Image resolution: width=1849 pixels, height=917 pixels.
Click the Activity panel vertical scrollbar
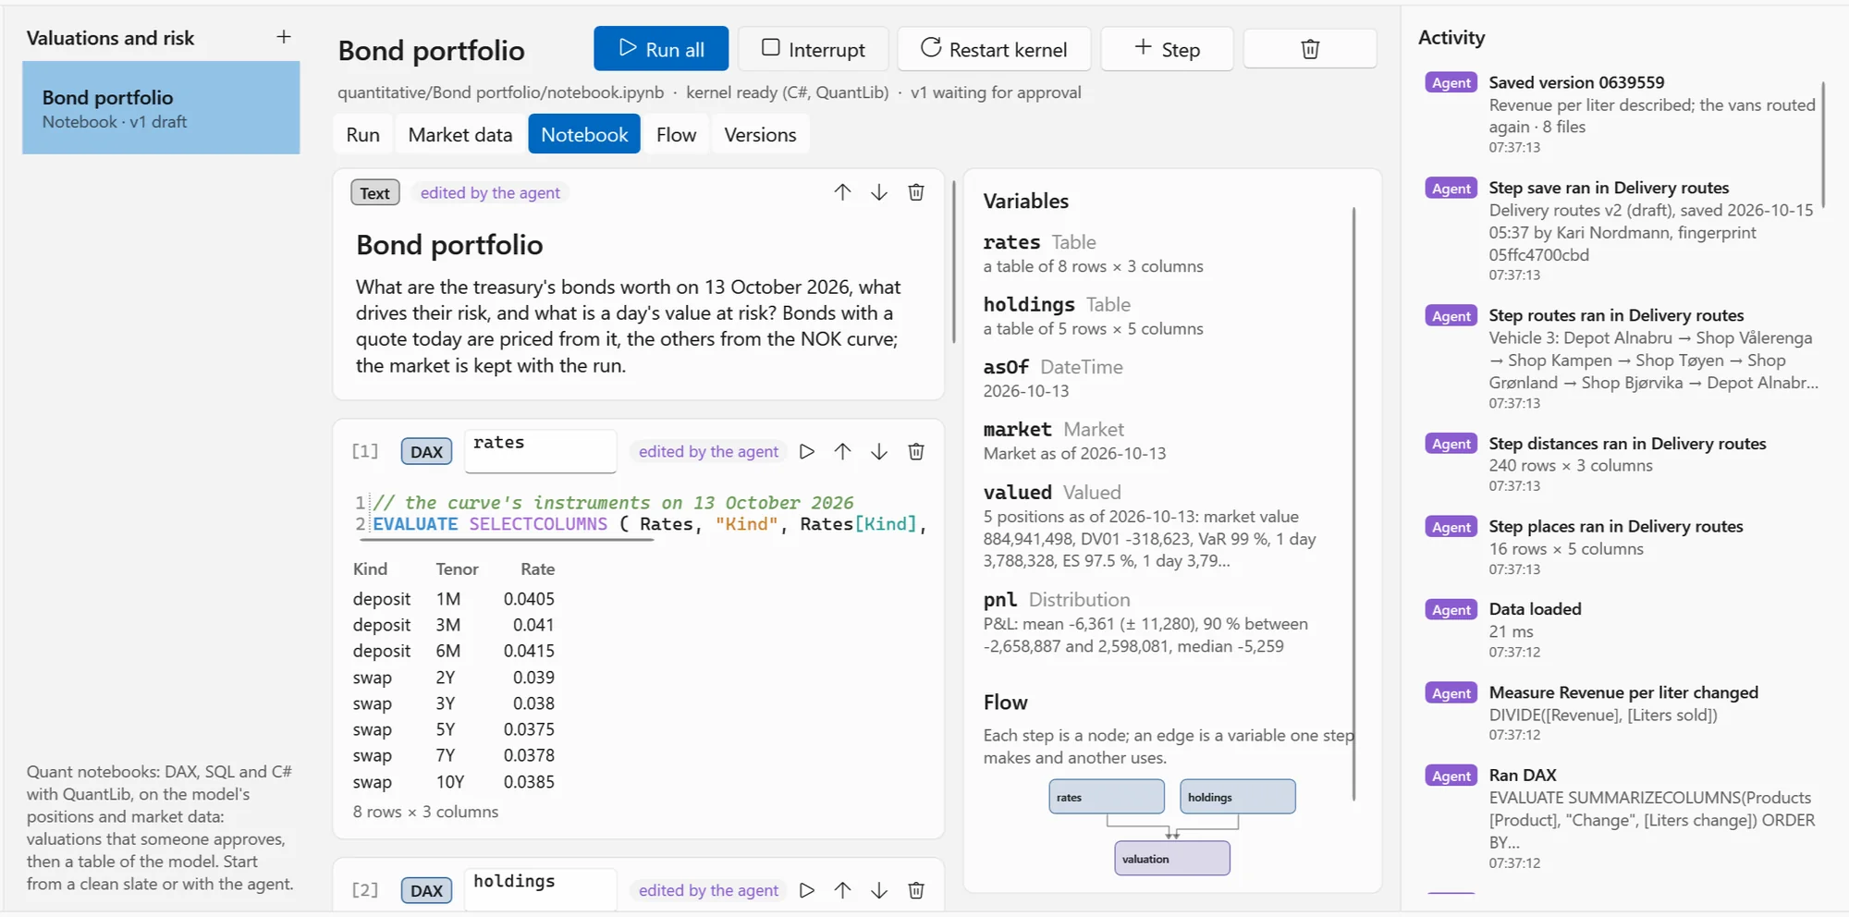[x=1824, y=144]
